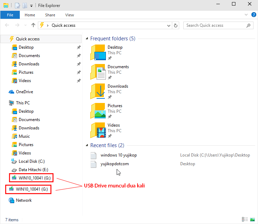Click the pin icon beside sidebar Videos

pos(79,81)
